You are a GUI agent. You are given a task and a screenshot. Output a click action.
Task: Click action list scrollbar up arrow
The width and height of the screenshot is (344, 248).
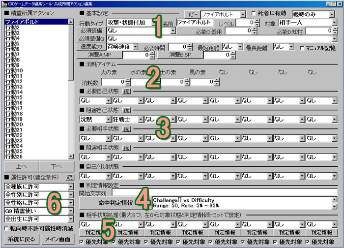click(x=71, y=22)
